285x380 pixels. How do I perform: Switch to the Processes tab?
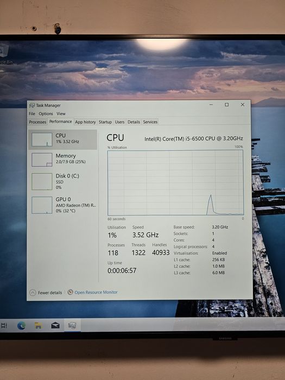[x=37, y=122]
